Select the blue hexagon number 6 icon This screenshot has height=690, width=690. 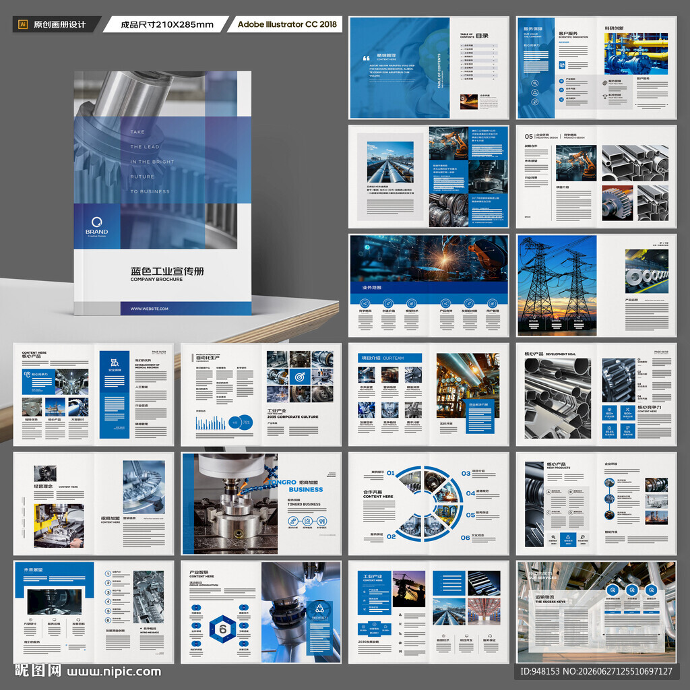(x=222, y=629)
